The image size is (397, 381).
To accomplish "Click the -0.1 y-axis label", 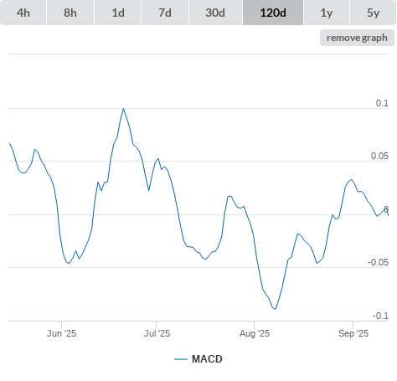I will point(380,316).
